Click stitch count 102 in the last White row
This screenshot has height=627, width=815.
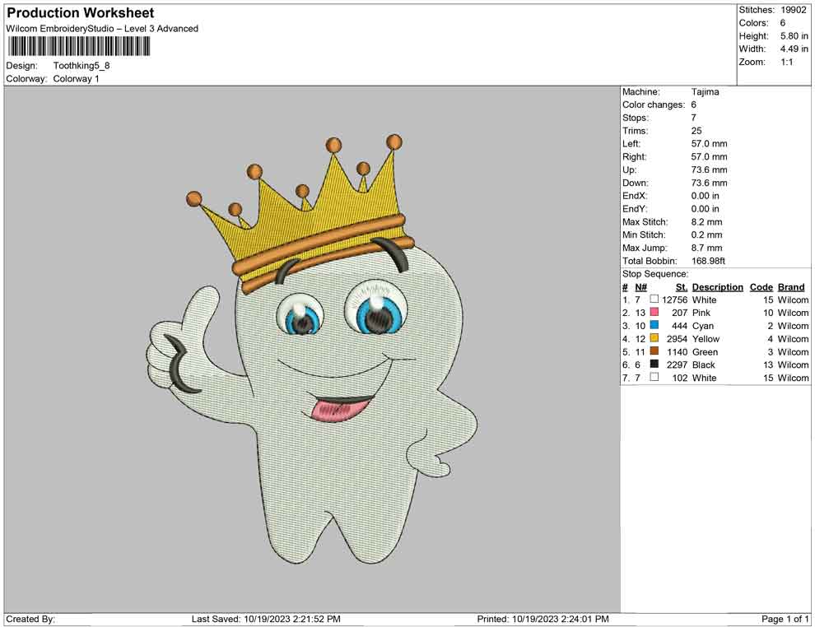tap(680, 378)
